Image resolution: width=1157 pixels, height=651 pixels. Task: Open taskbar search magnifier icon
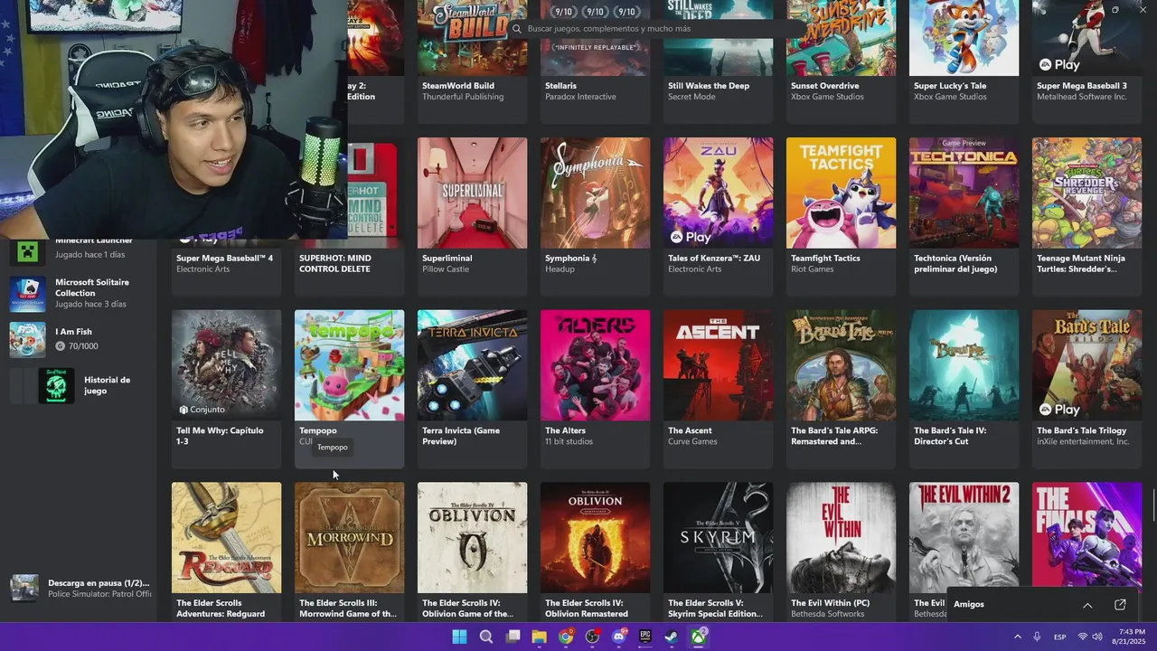pos(486,637)
